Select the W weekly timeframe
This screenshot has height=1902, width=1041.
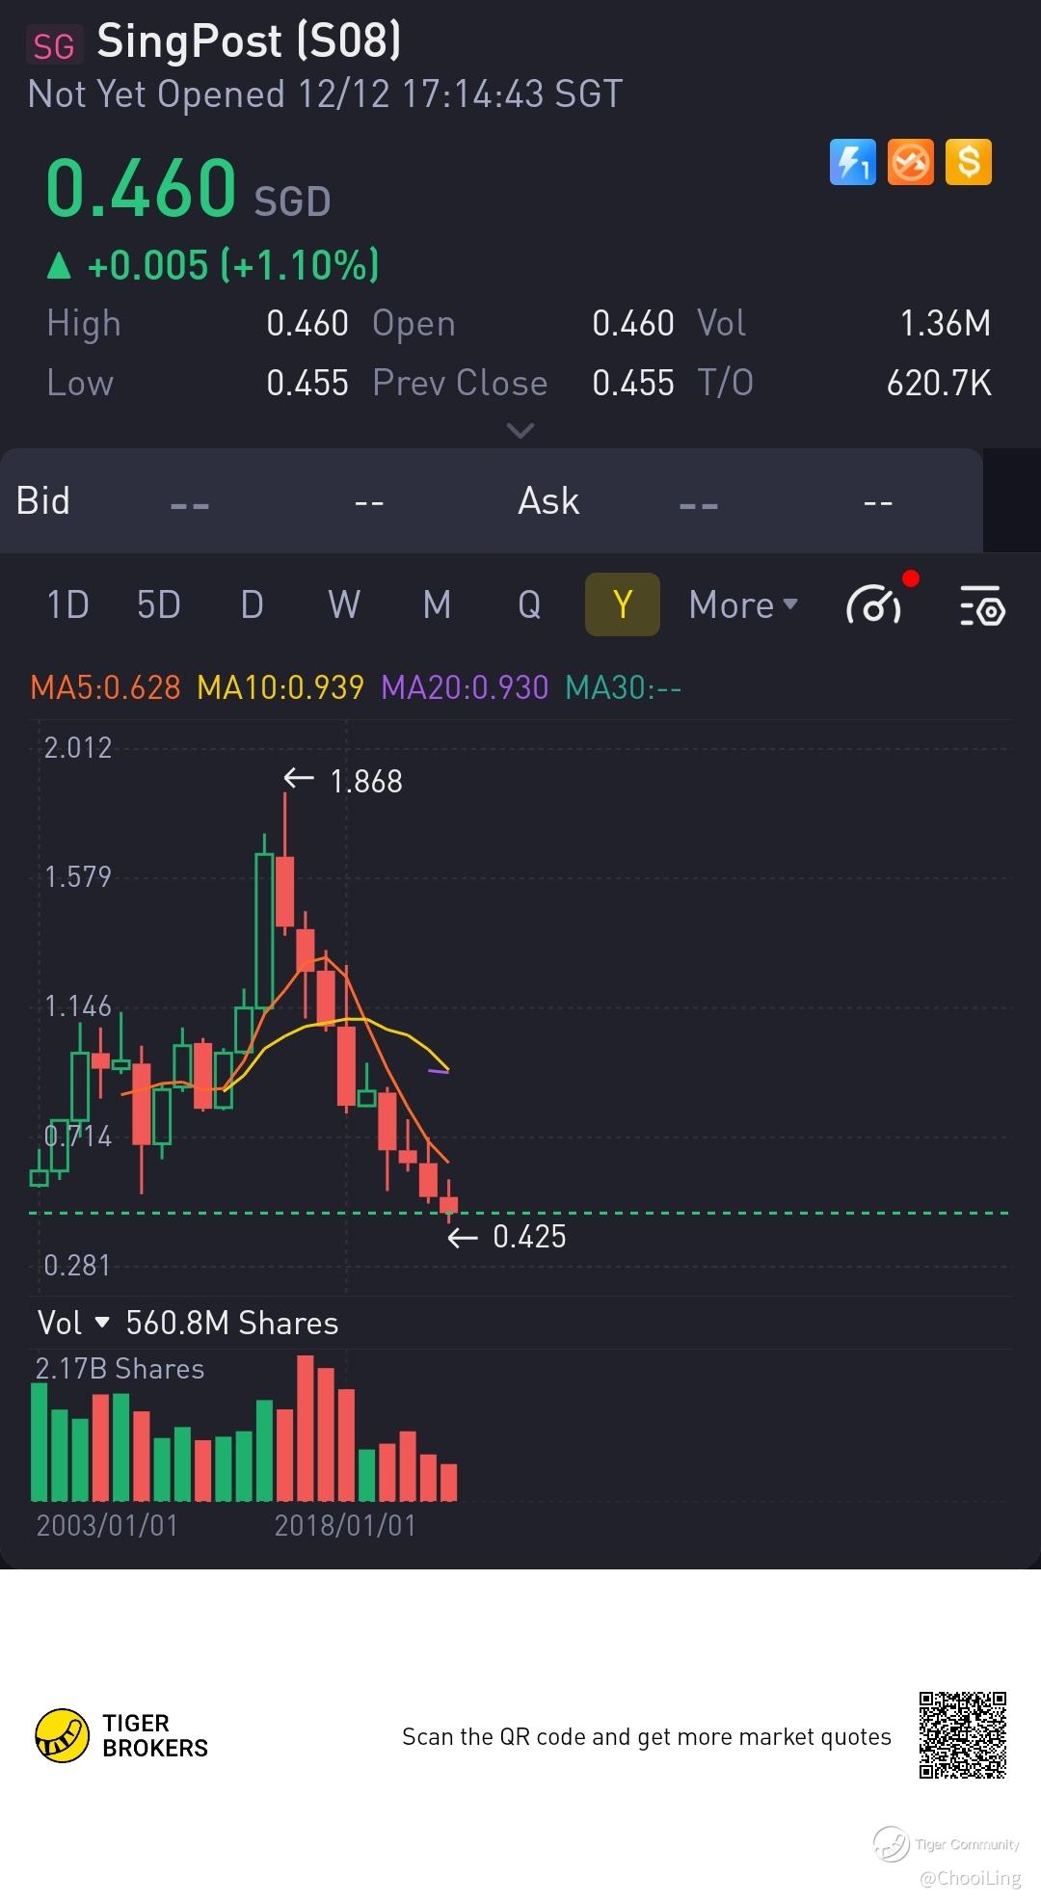click(x=344, y=605)
